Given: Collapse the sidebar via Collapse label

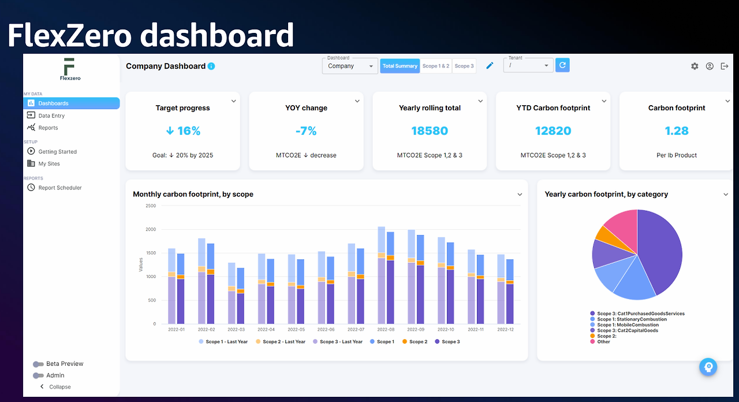Looking at the screenshot, I should click(x=60, y=386).
